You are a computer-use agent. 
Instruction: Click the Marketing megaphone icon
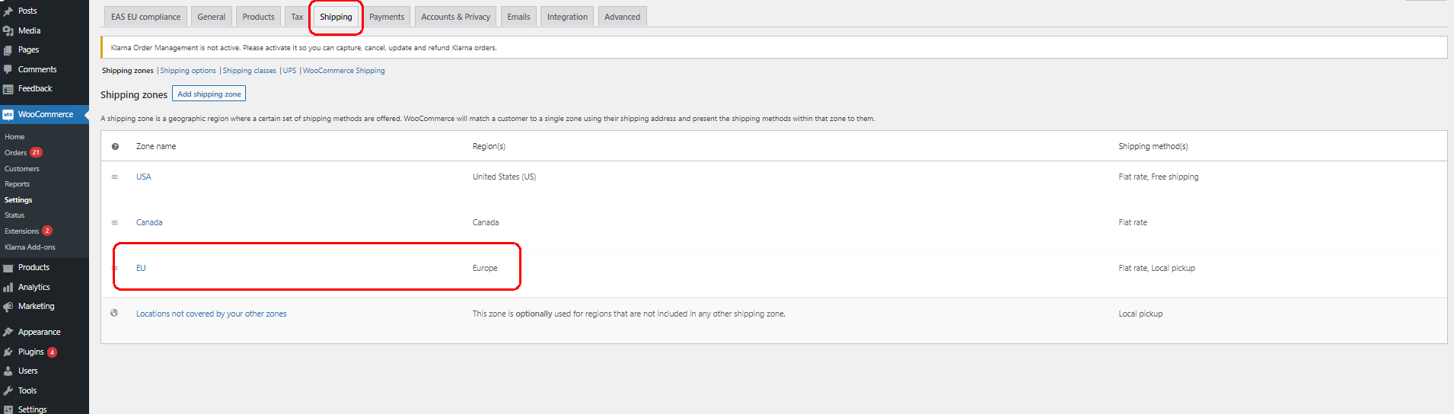tap(8, 307)
